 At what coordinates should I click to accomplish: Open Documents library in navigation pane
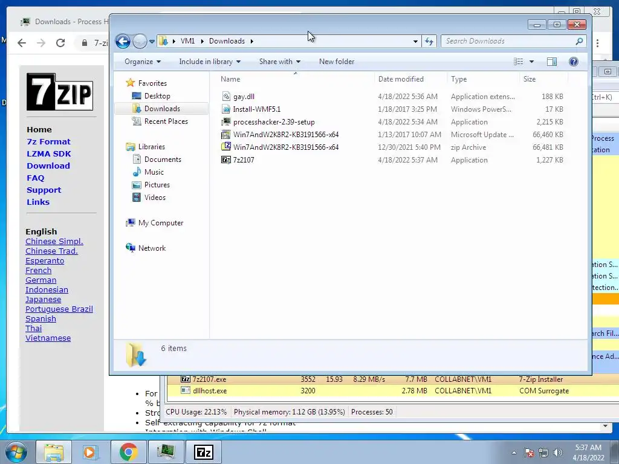pos(163,159)
